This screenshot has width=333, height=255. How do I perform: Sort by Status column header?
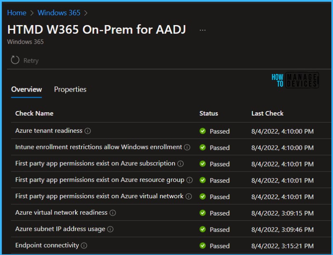coord(208,114)
